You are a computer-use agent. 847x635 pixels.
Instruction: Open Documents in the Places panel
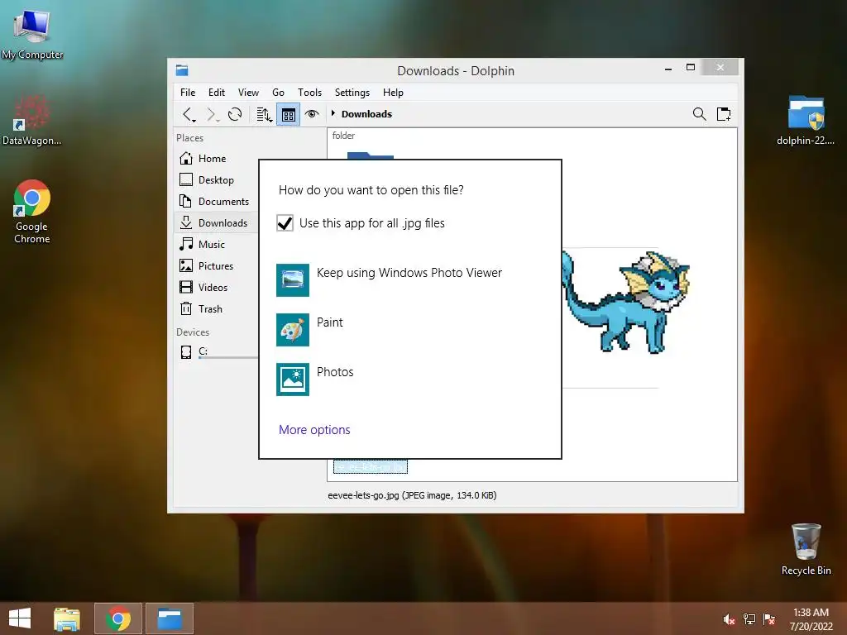tap(216, 202)
